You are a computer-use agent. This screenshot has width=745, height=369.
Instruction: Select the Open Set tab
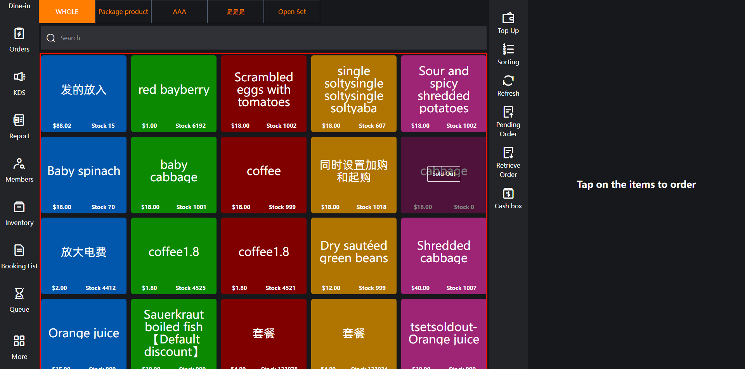[x=292, y=12]
